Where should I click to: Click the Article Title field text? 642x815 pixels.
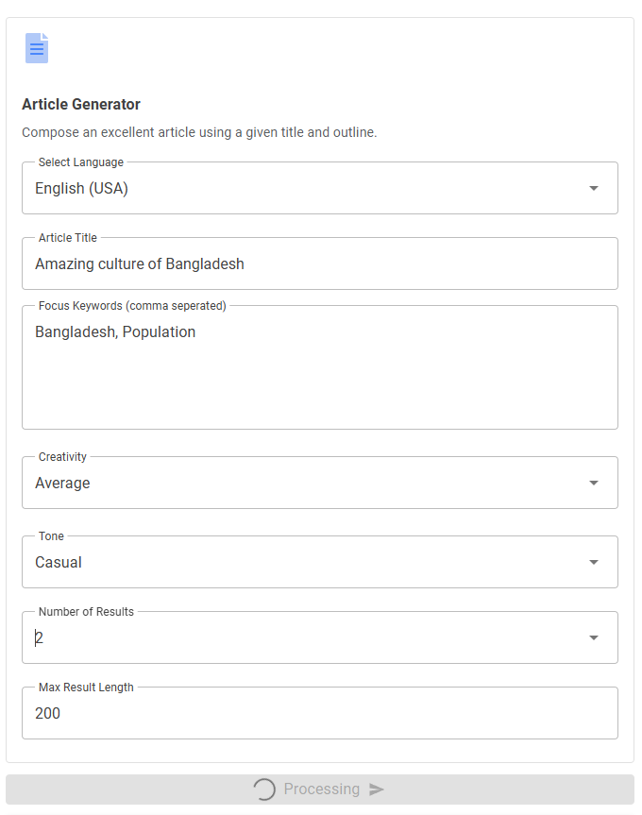tap(140, 263)
